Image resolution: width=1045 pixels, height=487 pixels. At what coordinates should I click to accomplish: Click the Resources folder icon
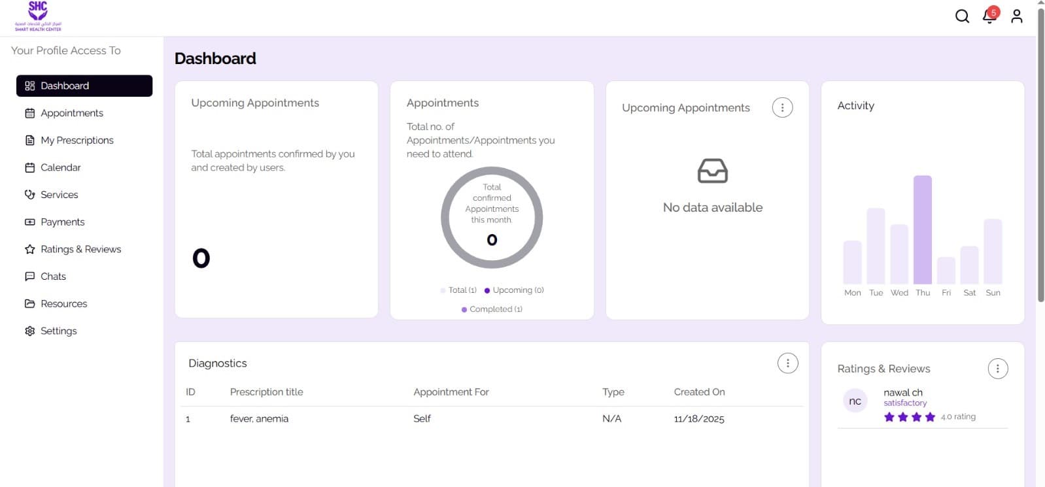[29, 304]
